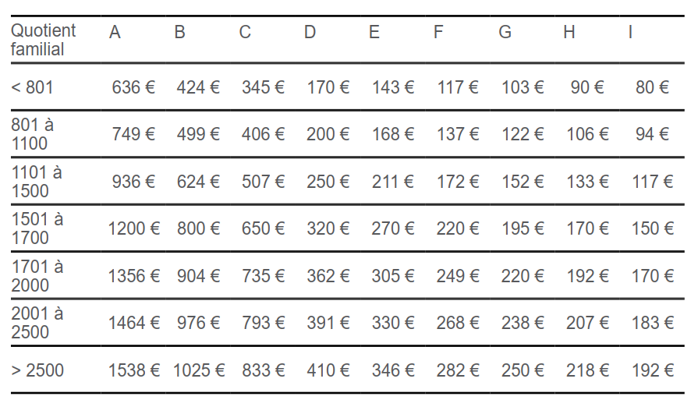The image size is (698, 407).
Task: Click the 1538 € cell
Action: tap(133, 370)
